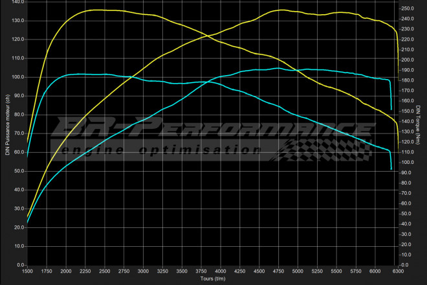Click the 5000 tick label on x-axis
The height and width of the screenshot is (285, 427).
coord(298,272)
